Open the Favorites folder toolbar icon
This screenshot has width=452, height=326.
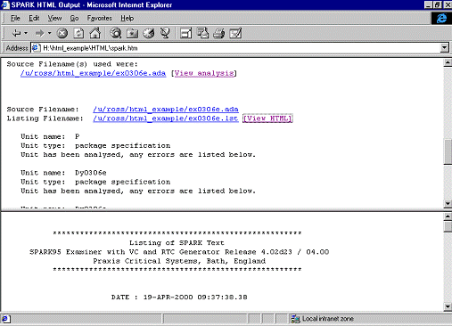click(x=132, y=33)
